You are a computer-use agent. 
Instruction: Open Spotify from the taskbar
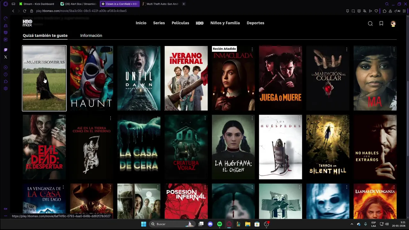pyautogui.click(x=220, y=224)
